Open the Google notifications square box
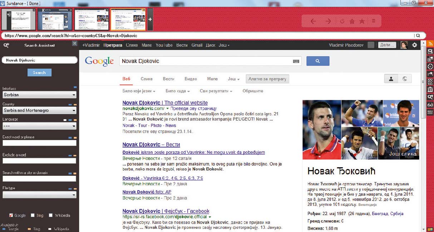The height and width of the screenshot is (232, 434). 371,45
